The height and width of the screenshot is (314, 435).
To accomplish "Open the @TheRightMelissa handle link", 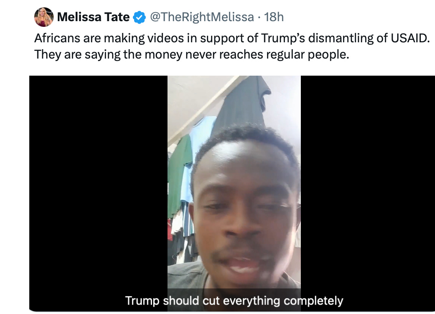I will pos(202,17).
